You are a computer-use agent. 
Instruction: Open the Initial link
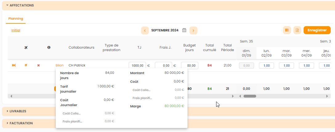click(16, 30)
